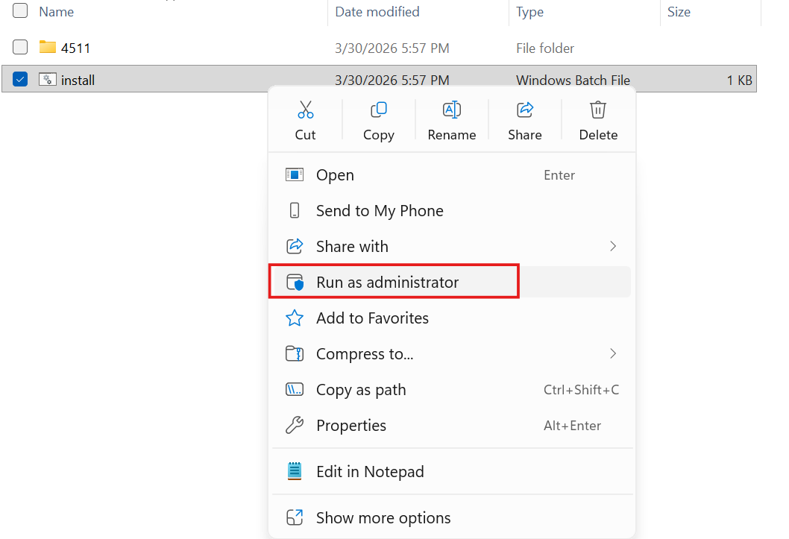Click the Delete trash icon
The width and height of the screenshot is (789, 539).
coord(598,110)
